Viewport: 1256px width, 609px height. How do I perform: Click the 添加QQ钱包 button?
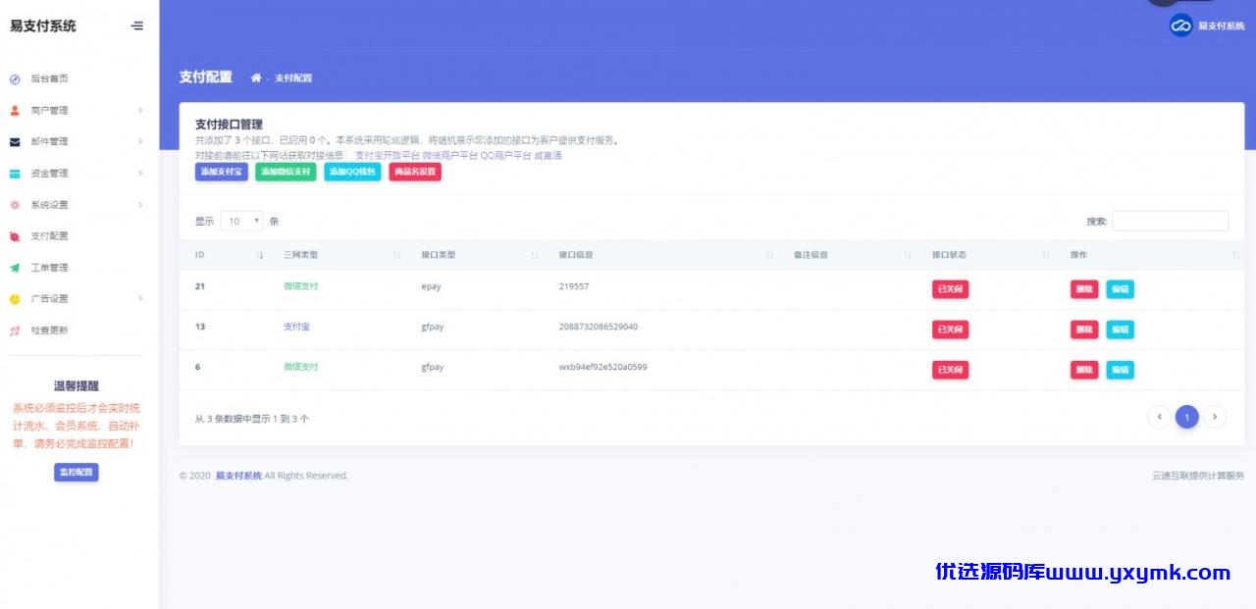[352, 172]
